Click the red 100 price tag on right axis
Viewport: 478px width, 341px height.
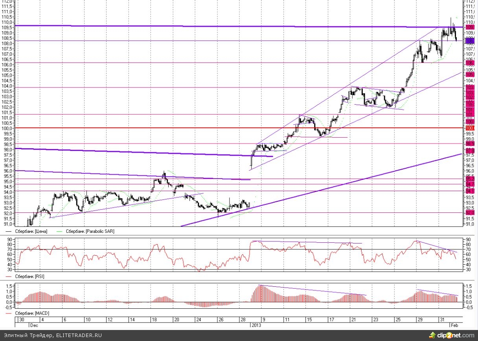[469, 128]
